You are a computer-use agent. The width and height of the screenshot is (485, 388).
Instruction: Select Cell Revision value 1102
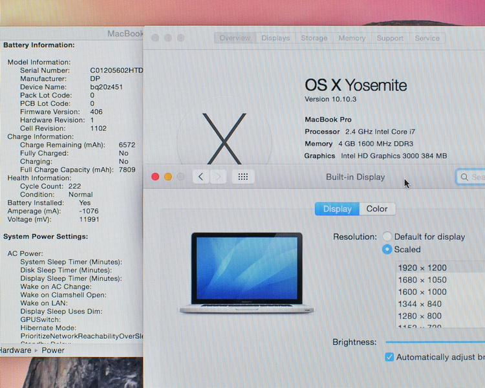tap(98, 128)
